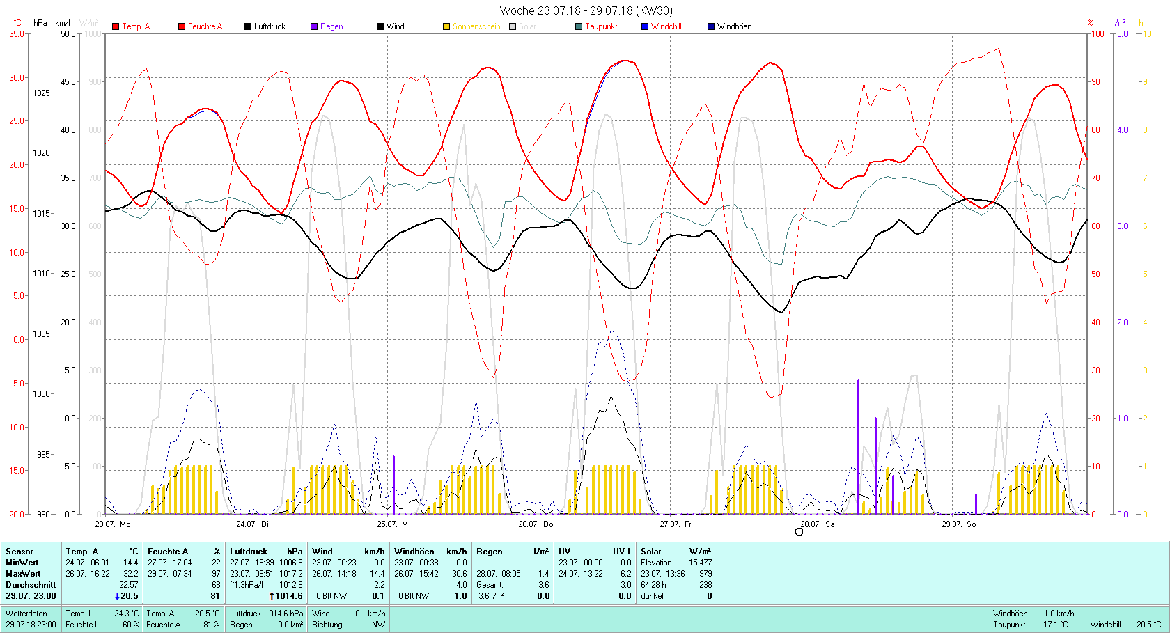Image resolution: width=1170 pixels, height=633 pixels.
Task: Select the Temp. A. legend label
Action: tap(136, 26)
